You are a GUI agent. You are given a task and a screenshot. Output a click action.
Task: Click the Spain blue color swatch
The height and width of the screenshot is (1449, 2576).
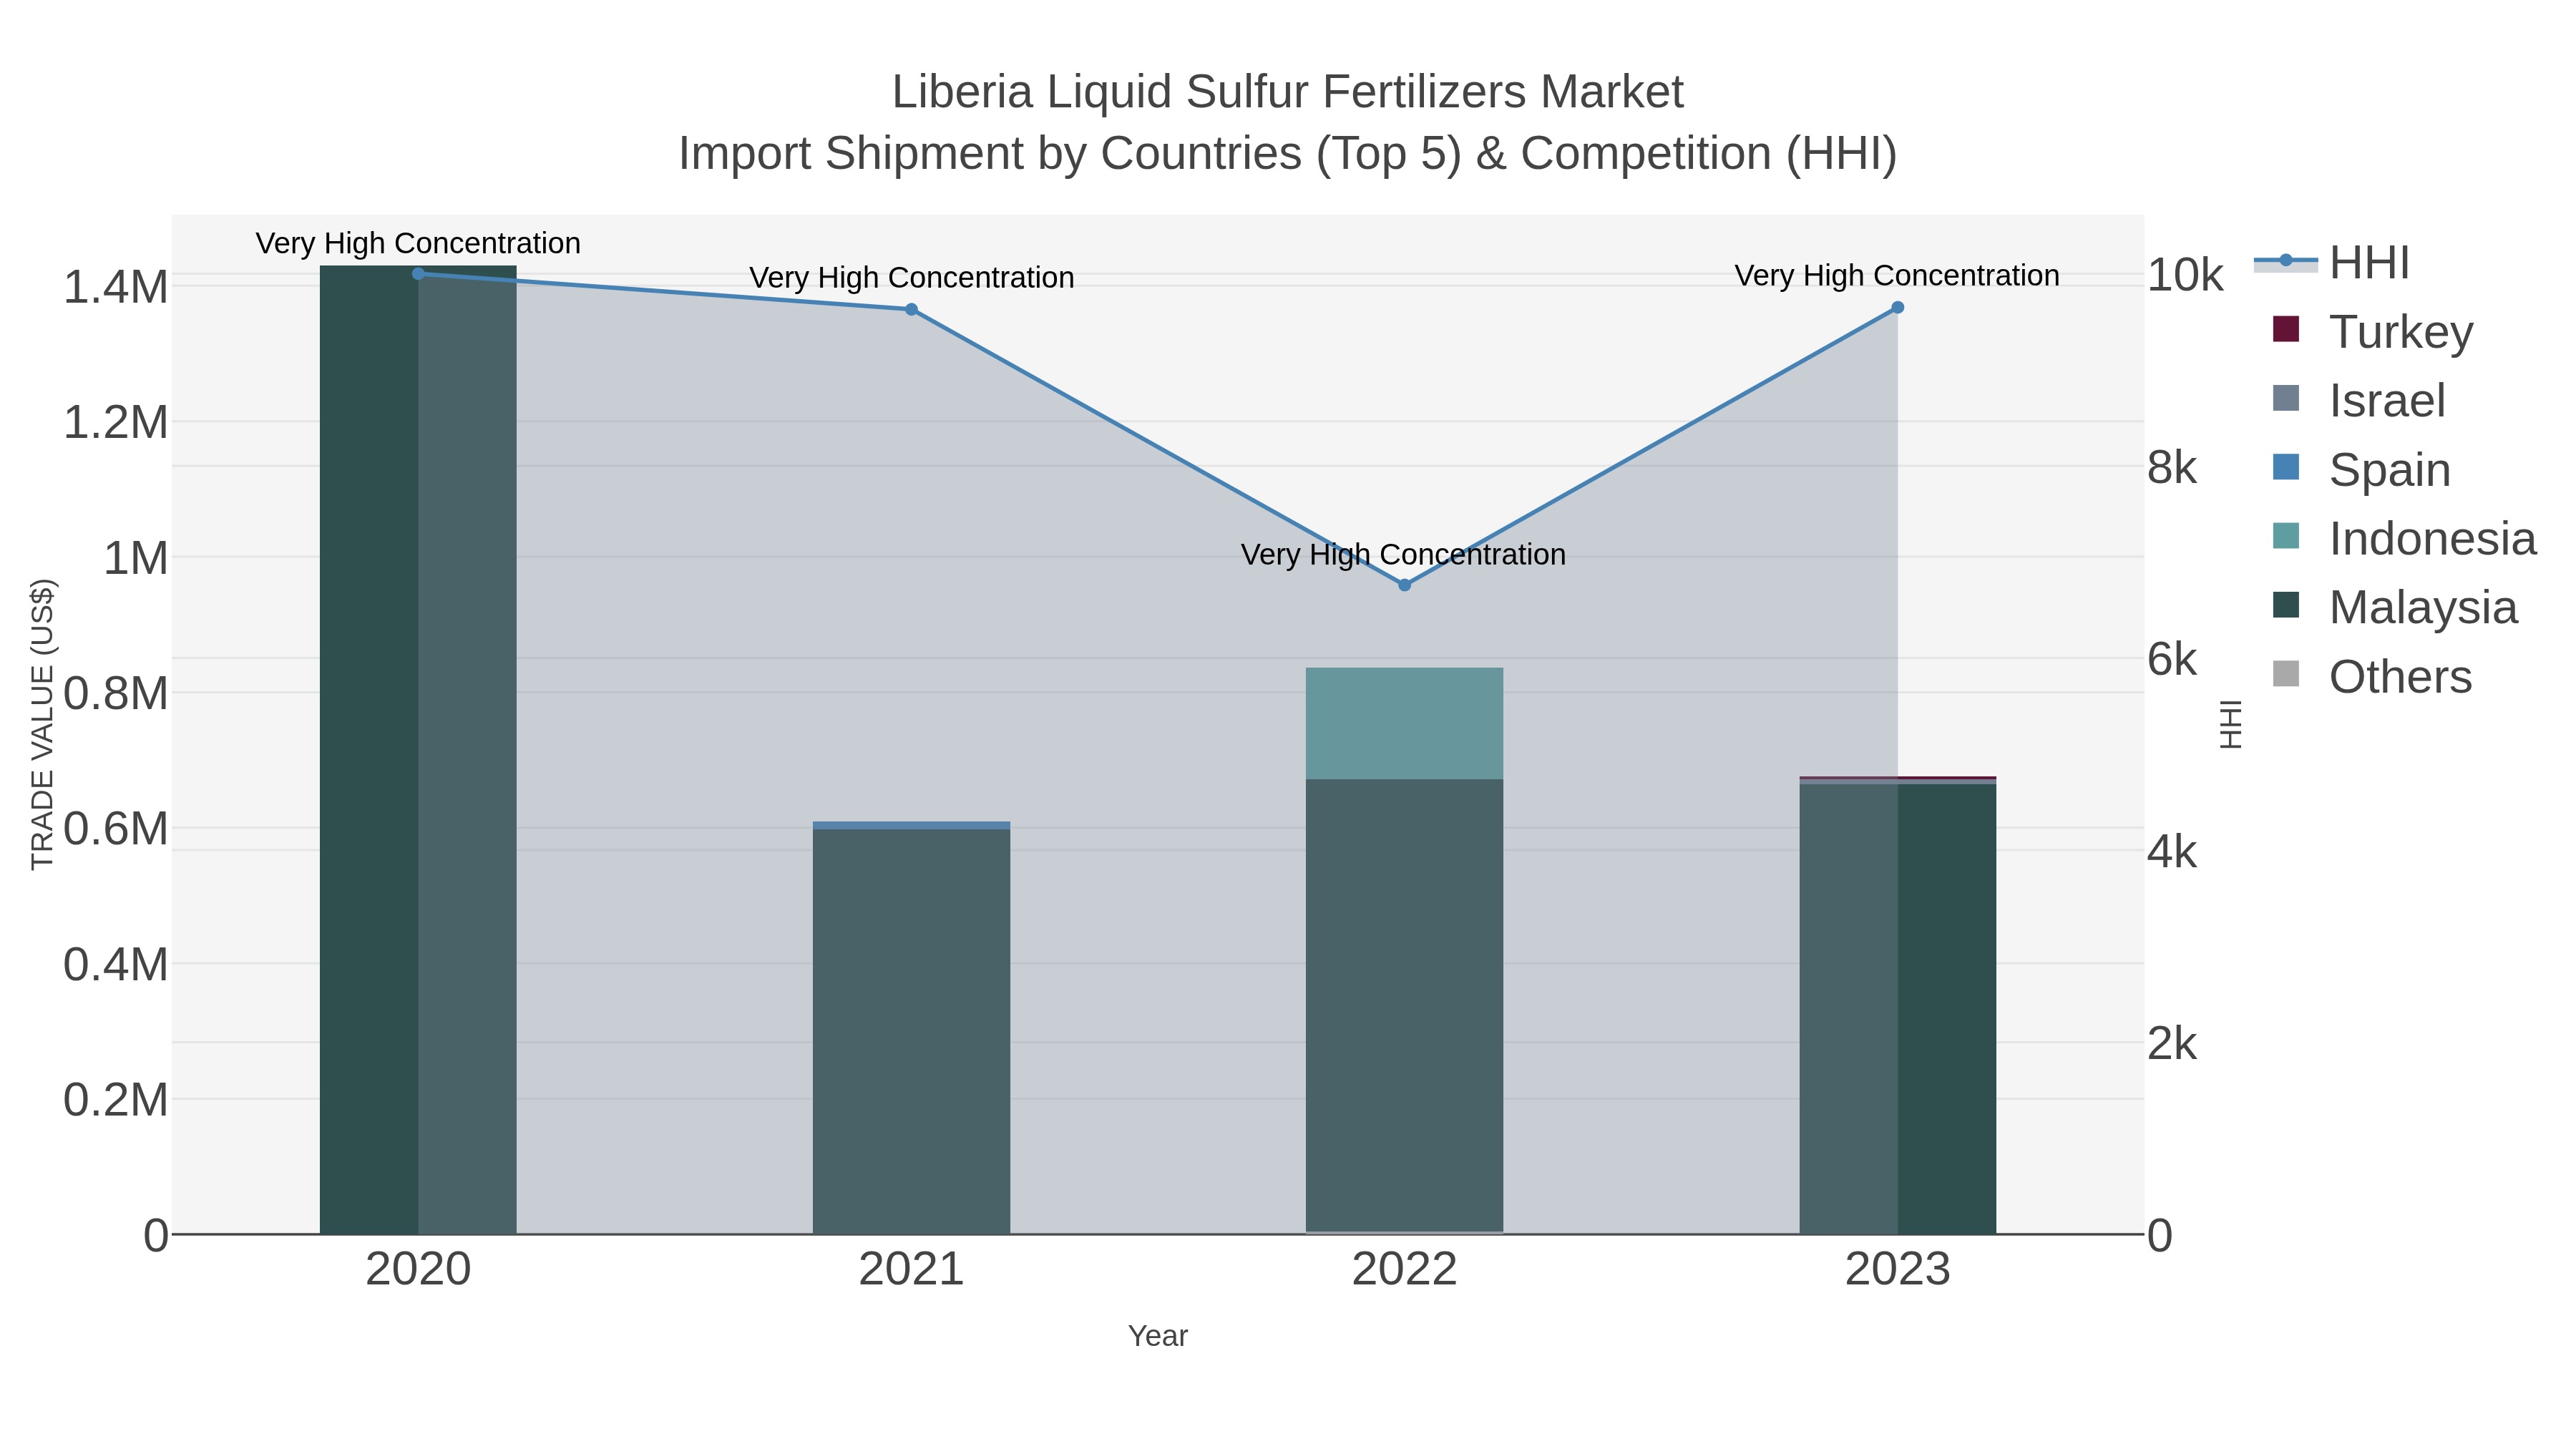[x=2286, y=467]
